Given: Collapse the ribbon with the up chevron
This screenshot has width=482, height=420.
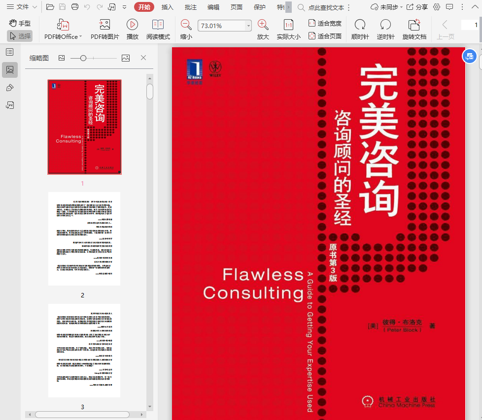Looking at the screenshot, I should [x=475, y=7].
